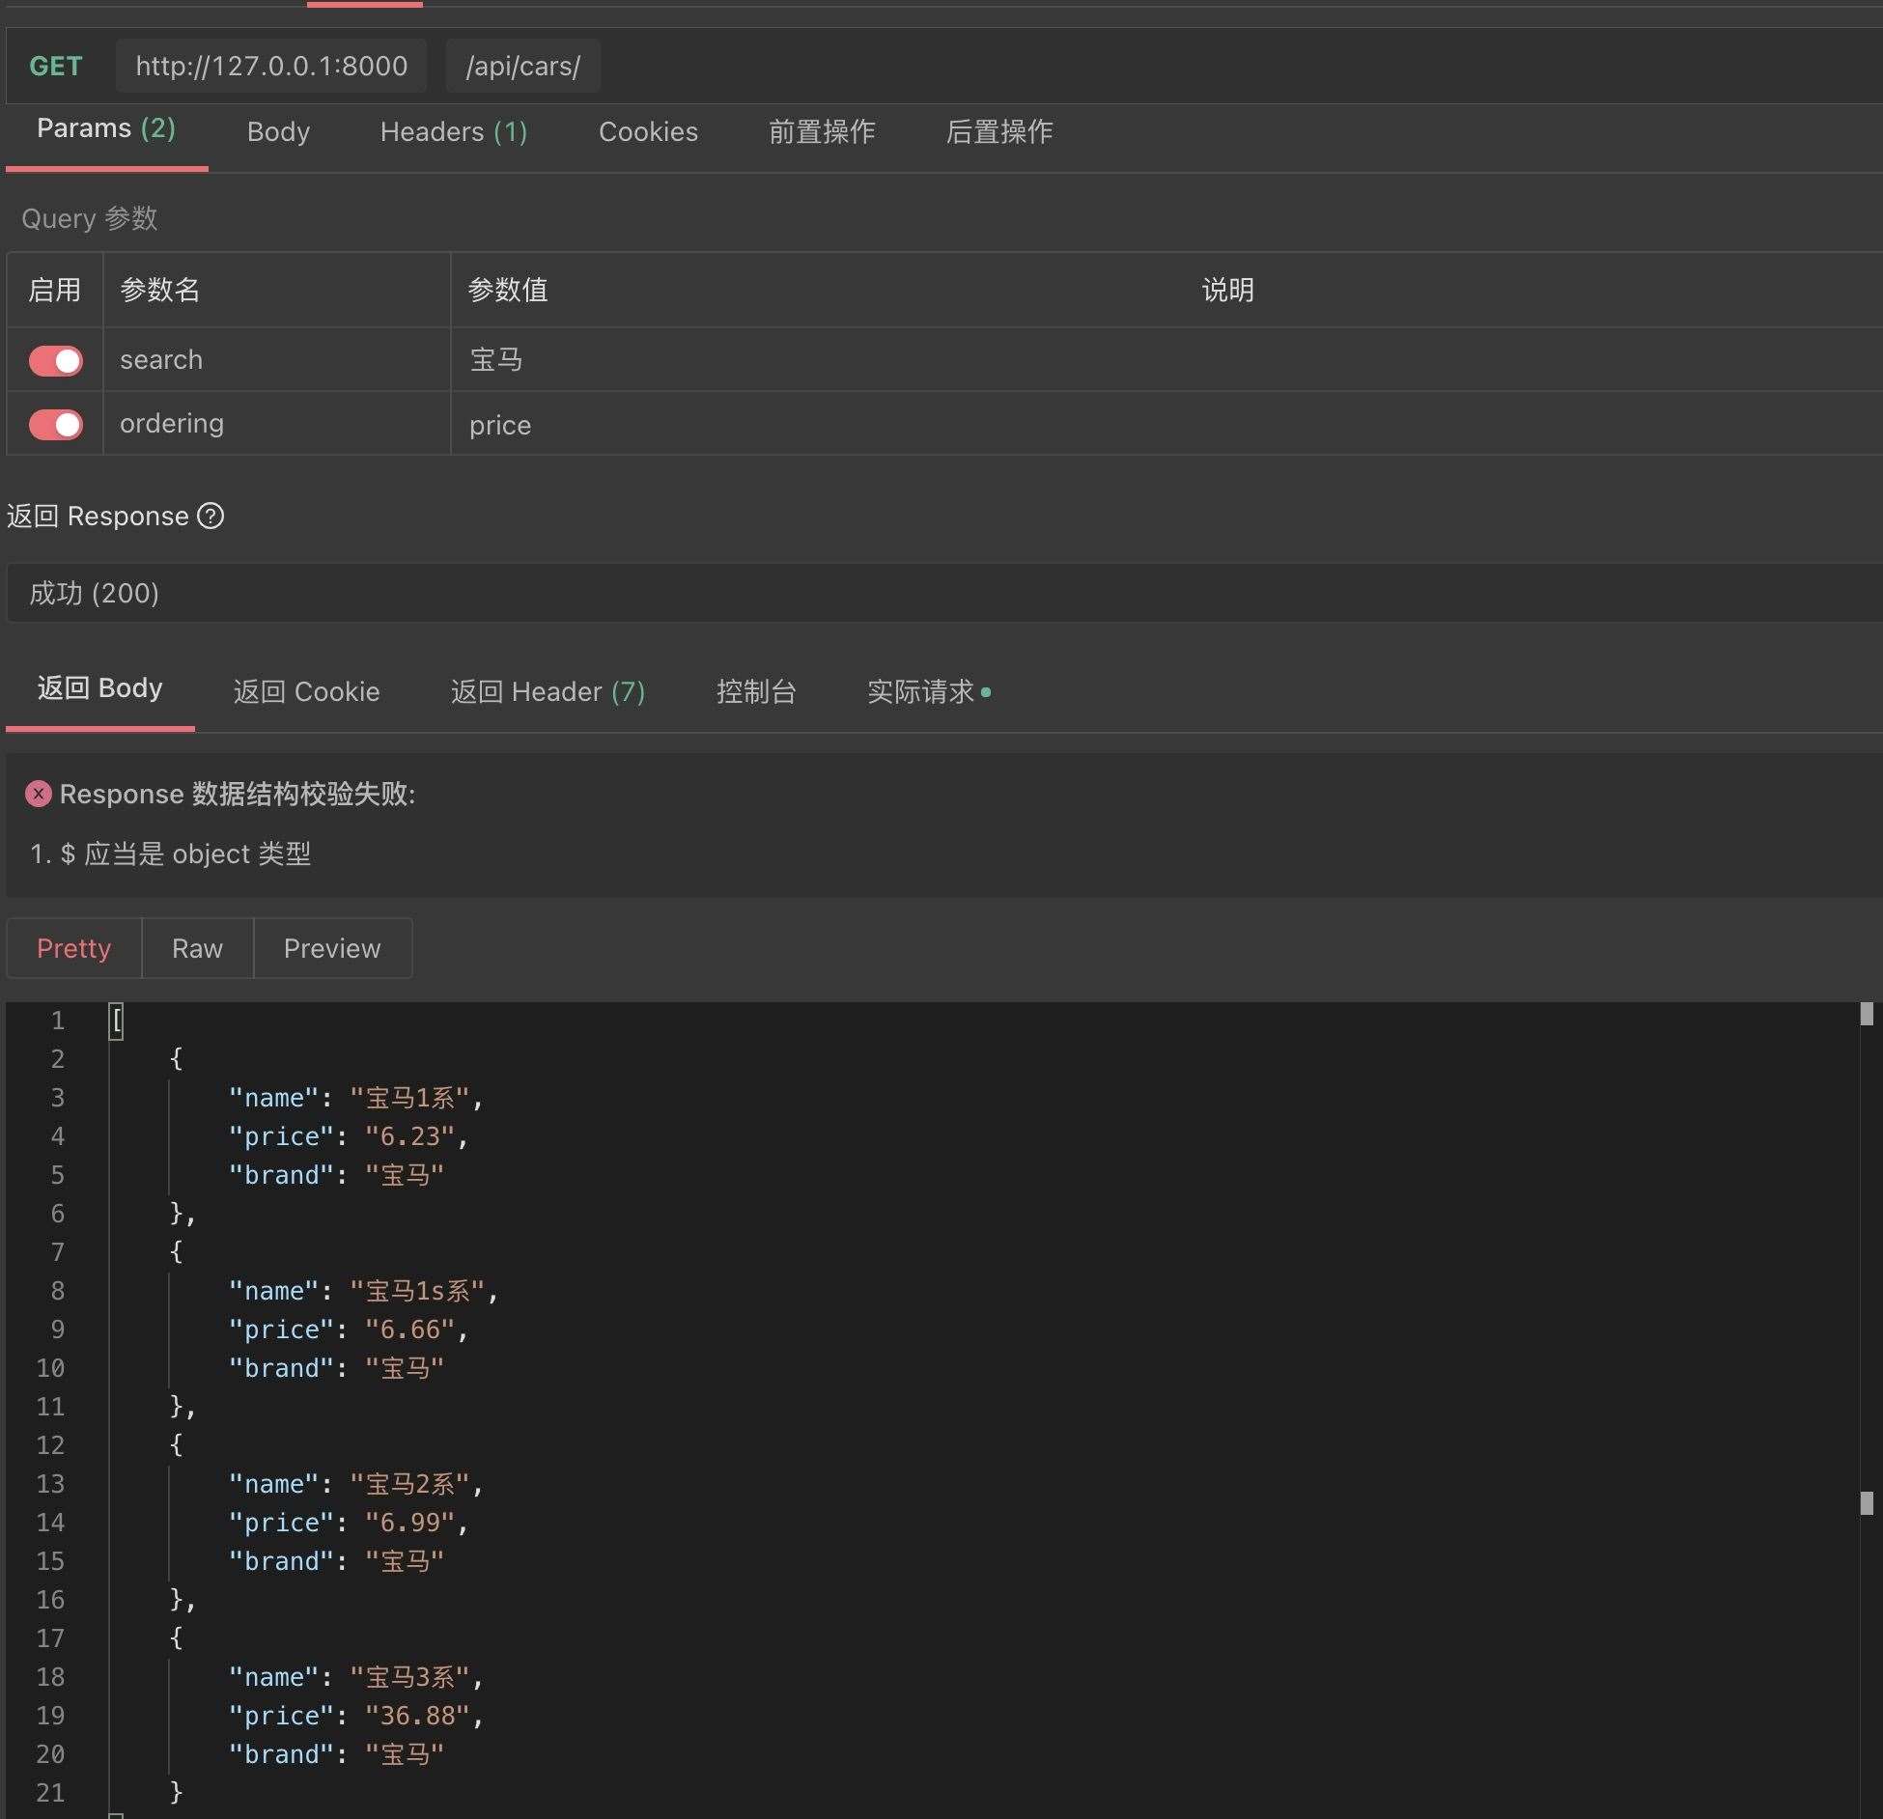Open the Cookies tab
This screenshot has width=1883, height=1819.
(x=648, y=131)
